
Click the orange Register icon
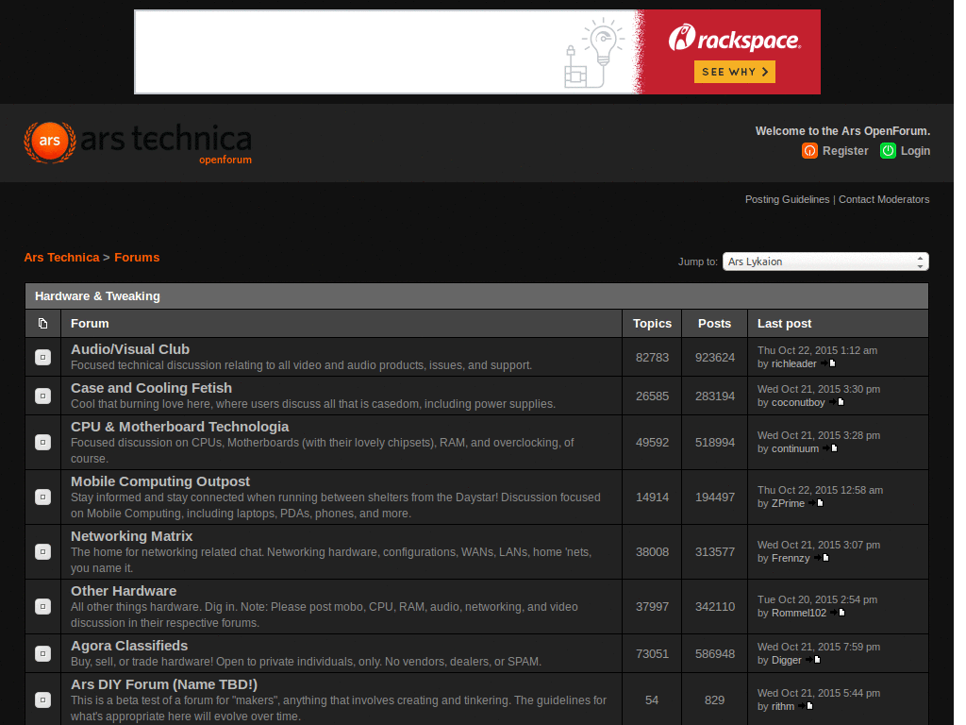[x=809, y=151]
